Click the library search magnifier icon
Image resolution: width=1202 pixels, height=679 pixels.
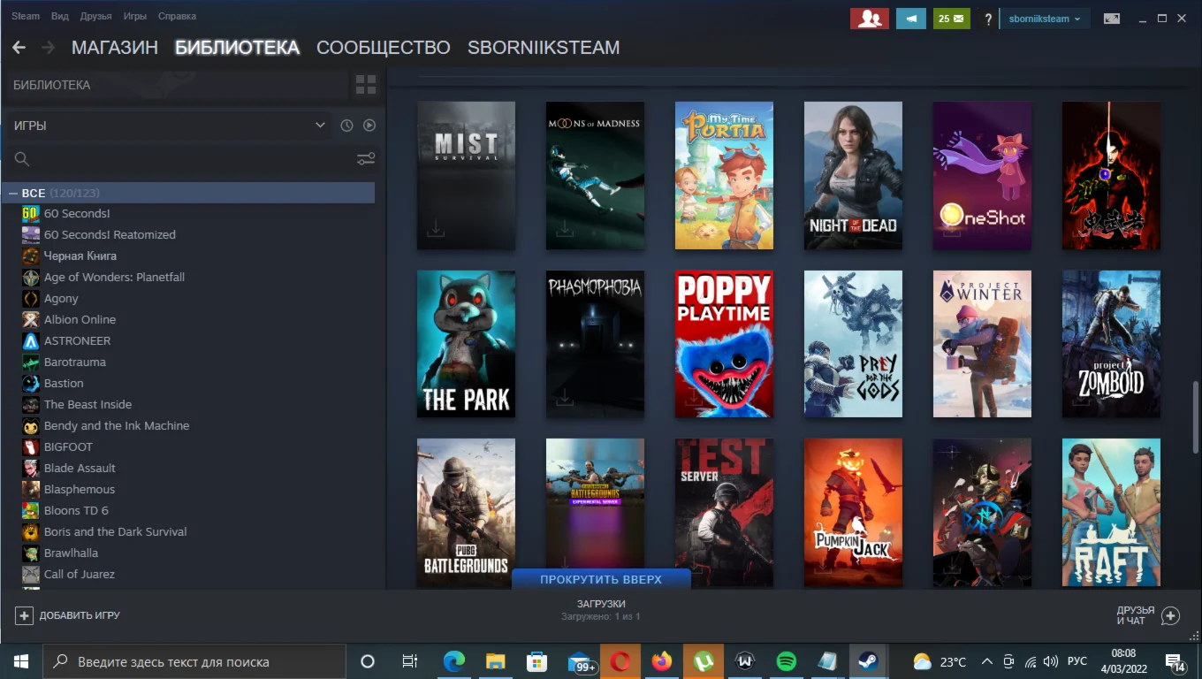(22, 159)
